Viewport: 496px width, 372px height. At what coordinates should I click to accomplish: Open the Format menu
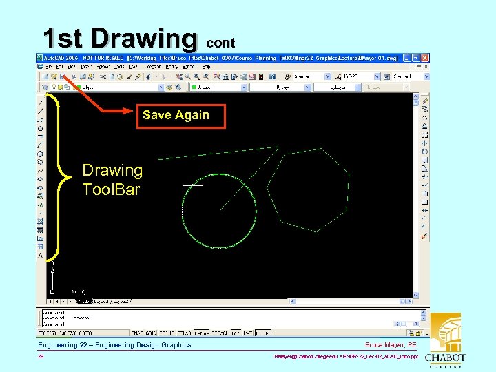click(x=103, y=67)
